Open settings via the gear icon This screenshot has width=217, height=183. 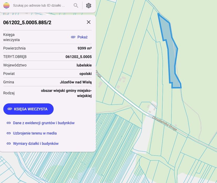click(89, 5)
